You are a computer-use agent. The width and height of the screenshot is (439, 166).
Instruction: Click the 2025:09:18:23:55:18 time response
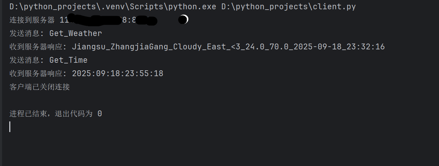pyautogui.click(x=118, y=73)
